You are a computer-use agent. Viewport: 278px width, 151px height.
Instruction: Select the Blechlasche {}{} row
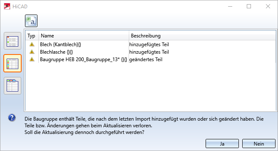click(151, 52)
